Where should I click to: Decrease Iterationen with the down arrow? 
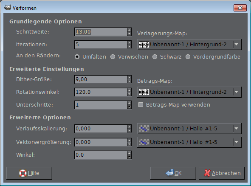point(130,46)
